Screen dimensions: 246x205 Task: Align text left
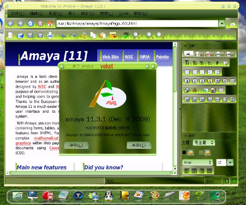tap(187, 171)
